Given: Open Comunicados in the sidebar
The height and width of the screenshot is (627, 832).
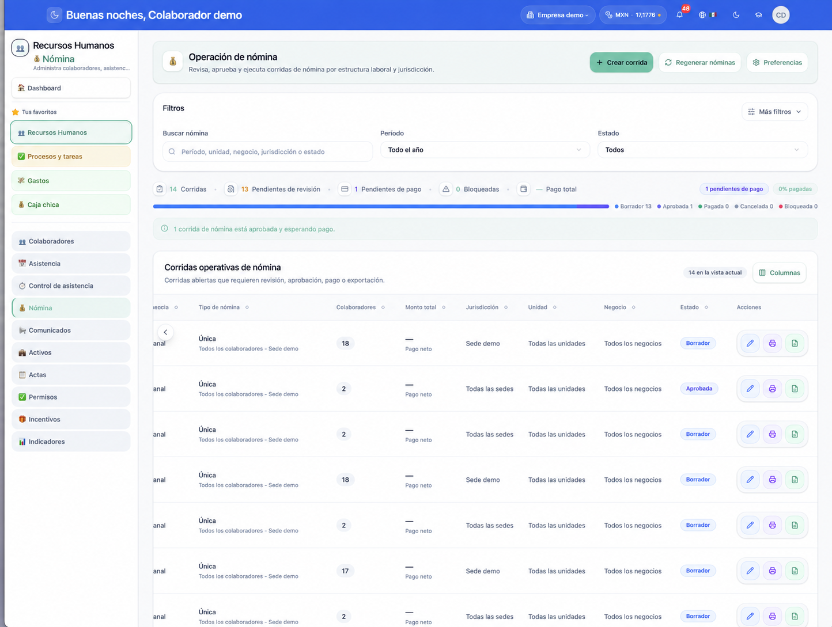Looking at the screenshot, I should [71, 330].
